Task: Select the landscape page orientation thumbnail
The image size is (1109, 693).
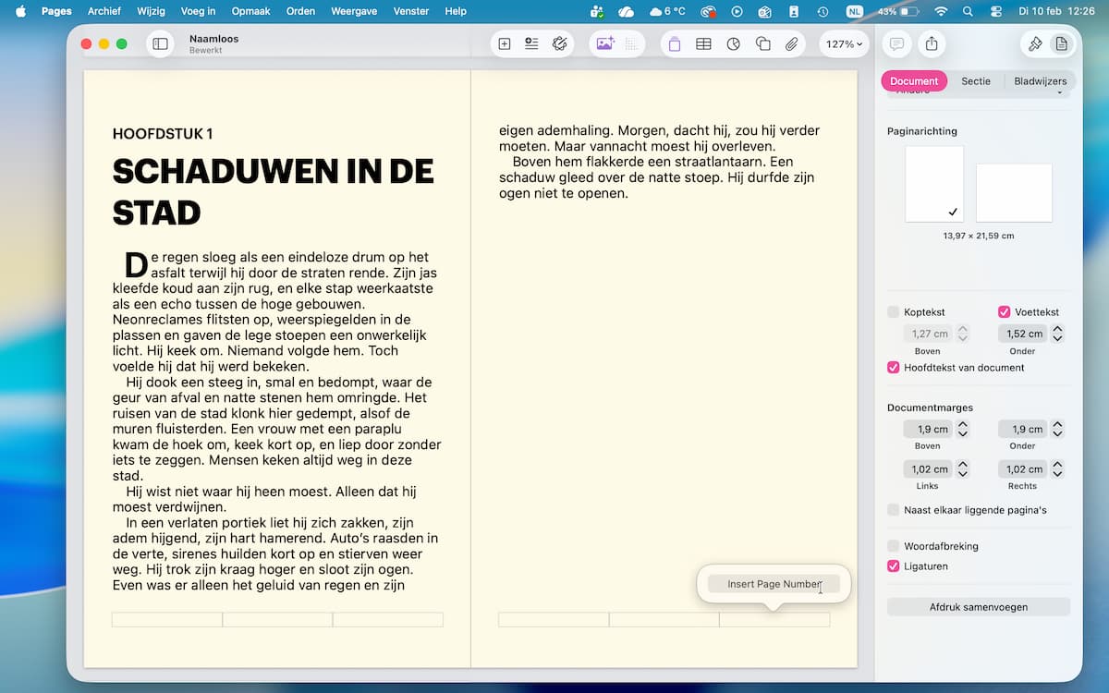Action: coord(1014,192)
